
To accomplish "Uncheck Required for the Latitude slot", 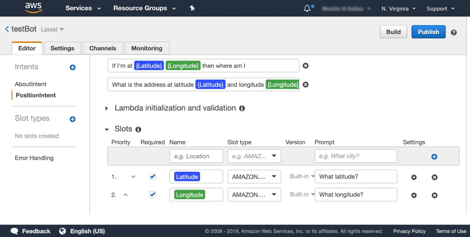I will pyautogui.click(x=153, y=176).
